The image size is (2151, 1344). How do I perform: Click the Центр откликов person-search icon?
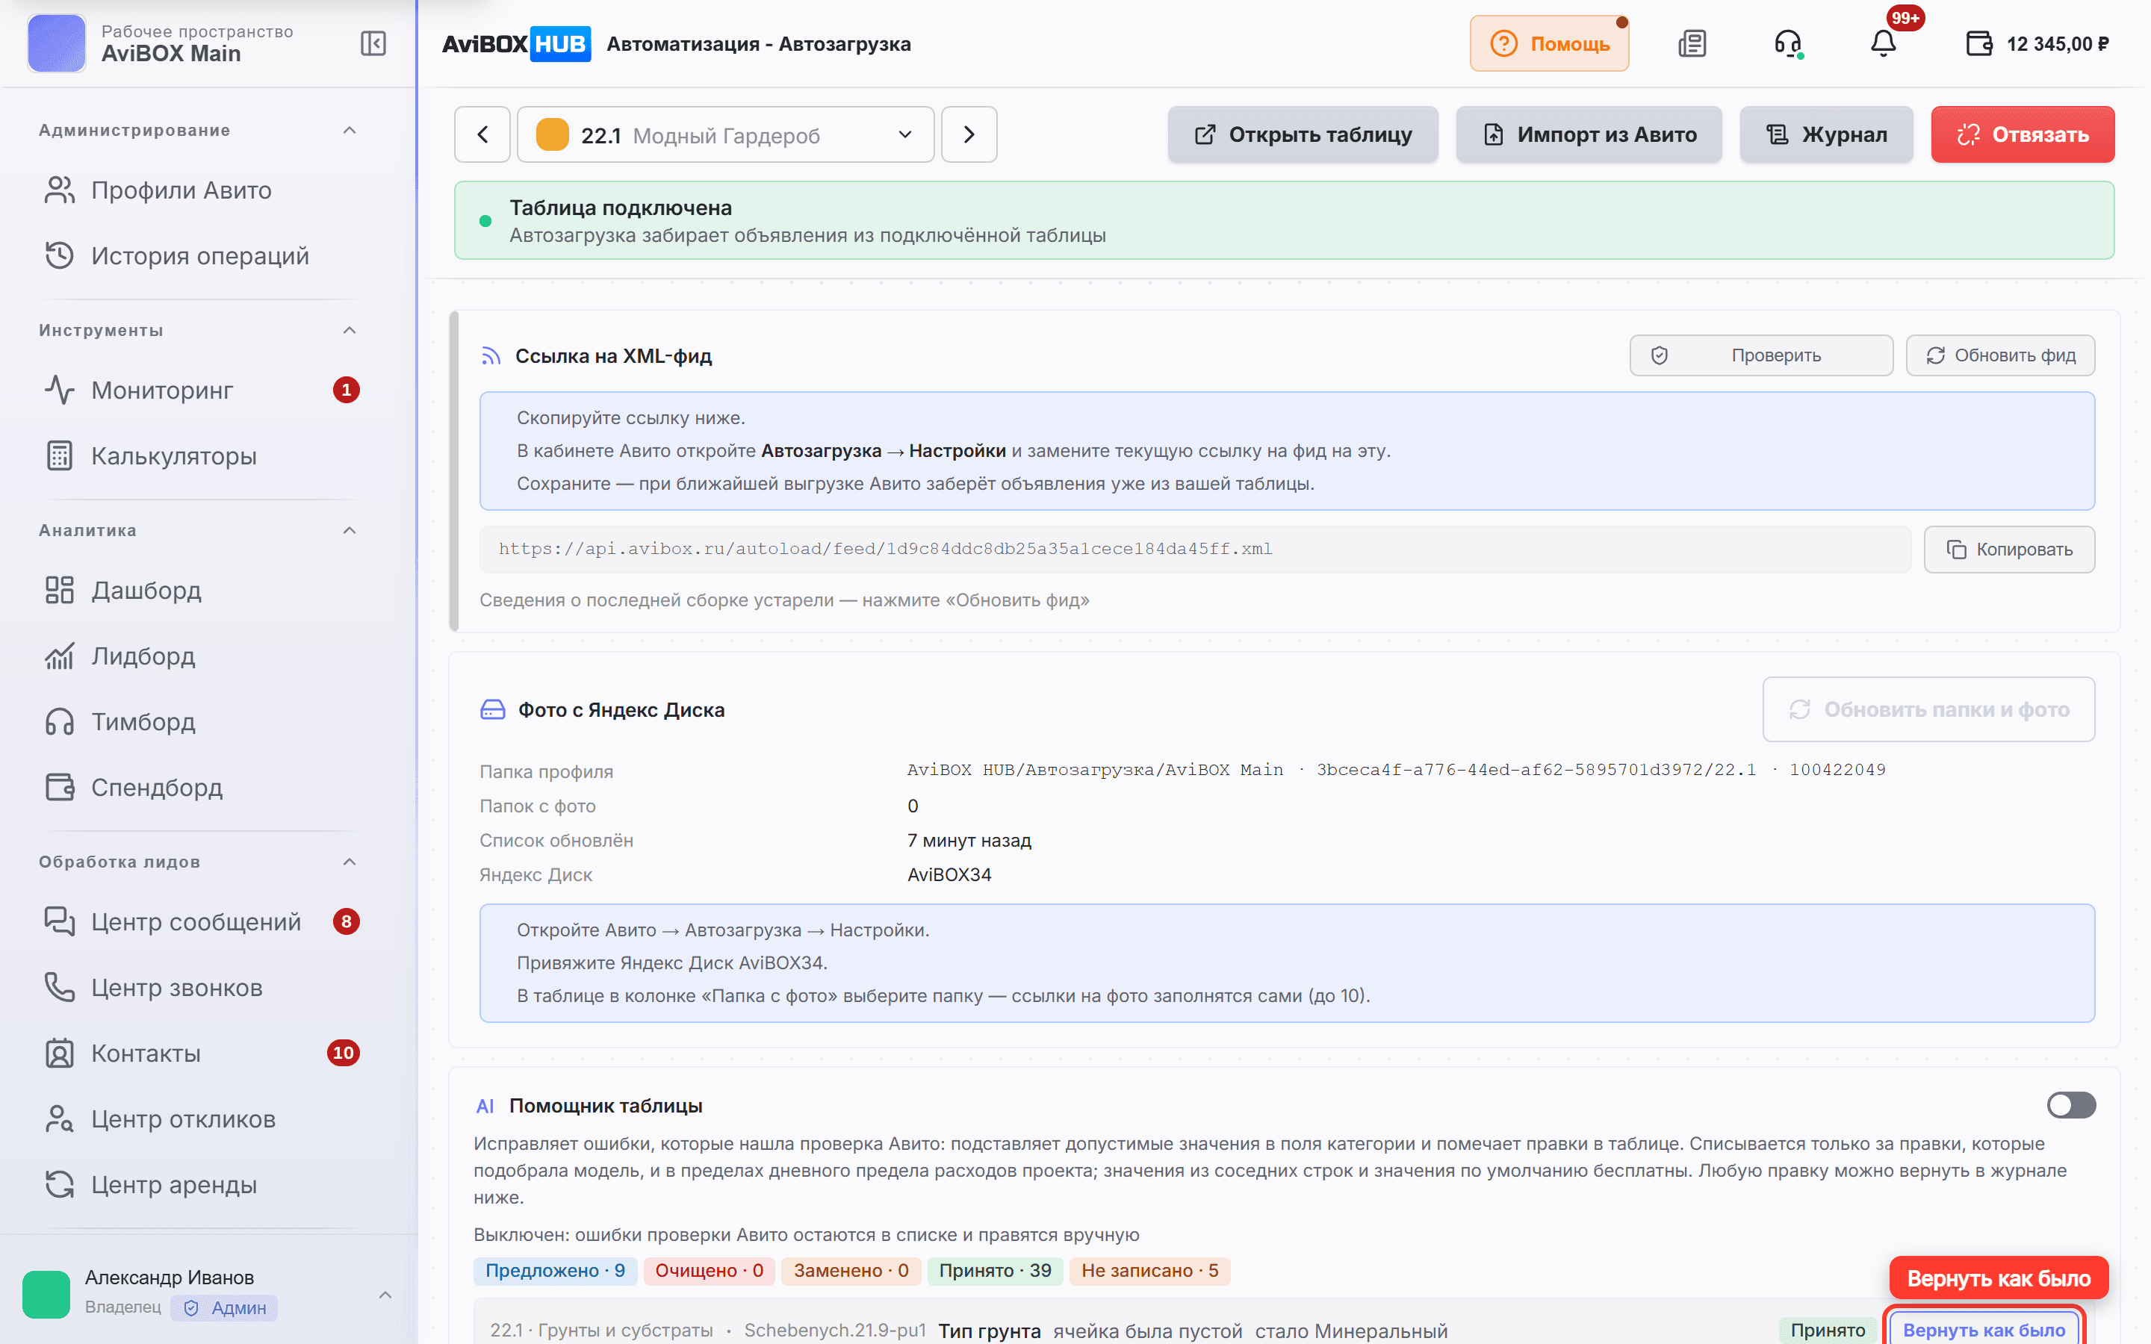60,1119
